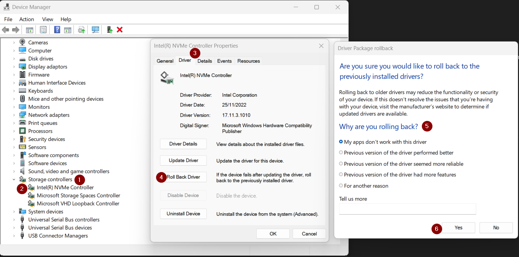Collapse the Storage controllers category
Screen dimensions: 519x257
pos(14,180)
